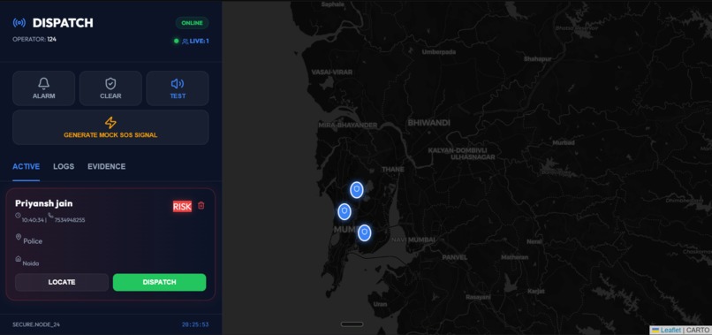Screen dimensions: 712x335
Task: Click the broadcast signal icon beside DISPATCH
Action: coord(19,23)
